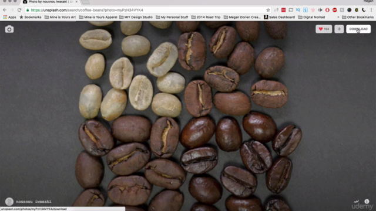Click the IQ extension icon

(x=298, y=10)
